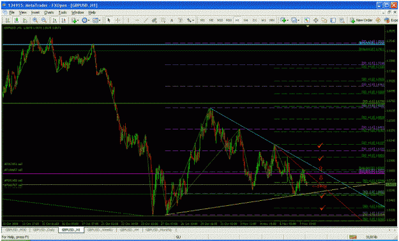Click the 'For Help, press F1' status text
The width and height of the screenshot is (399, 241).
coord(15,237)
